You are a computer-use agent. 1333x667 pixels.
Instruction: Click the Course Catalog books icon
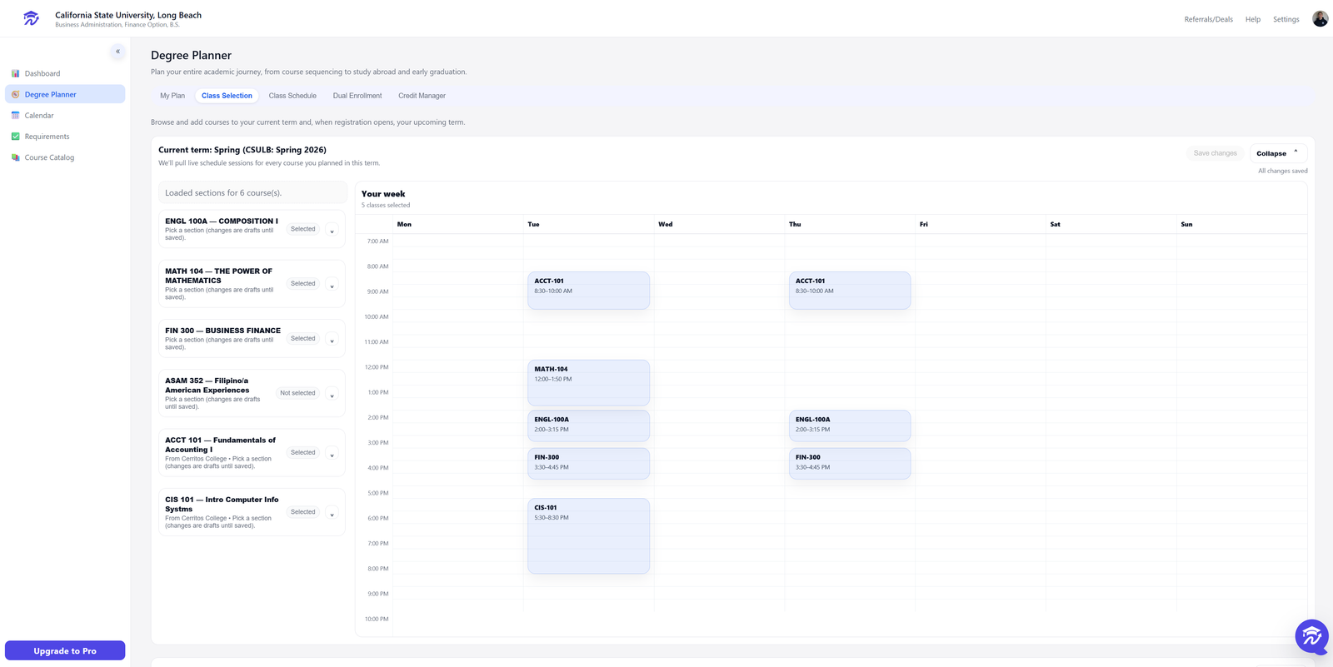pos(15,157)
